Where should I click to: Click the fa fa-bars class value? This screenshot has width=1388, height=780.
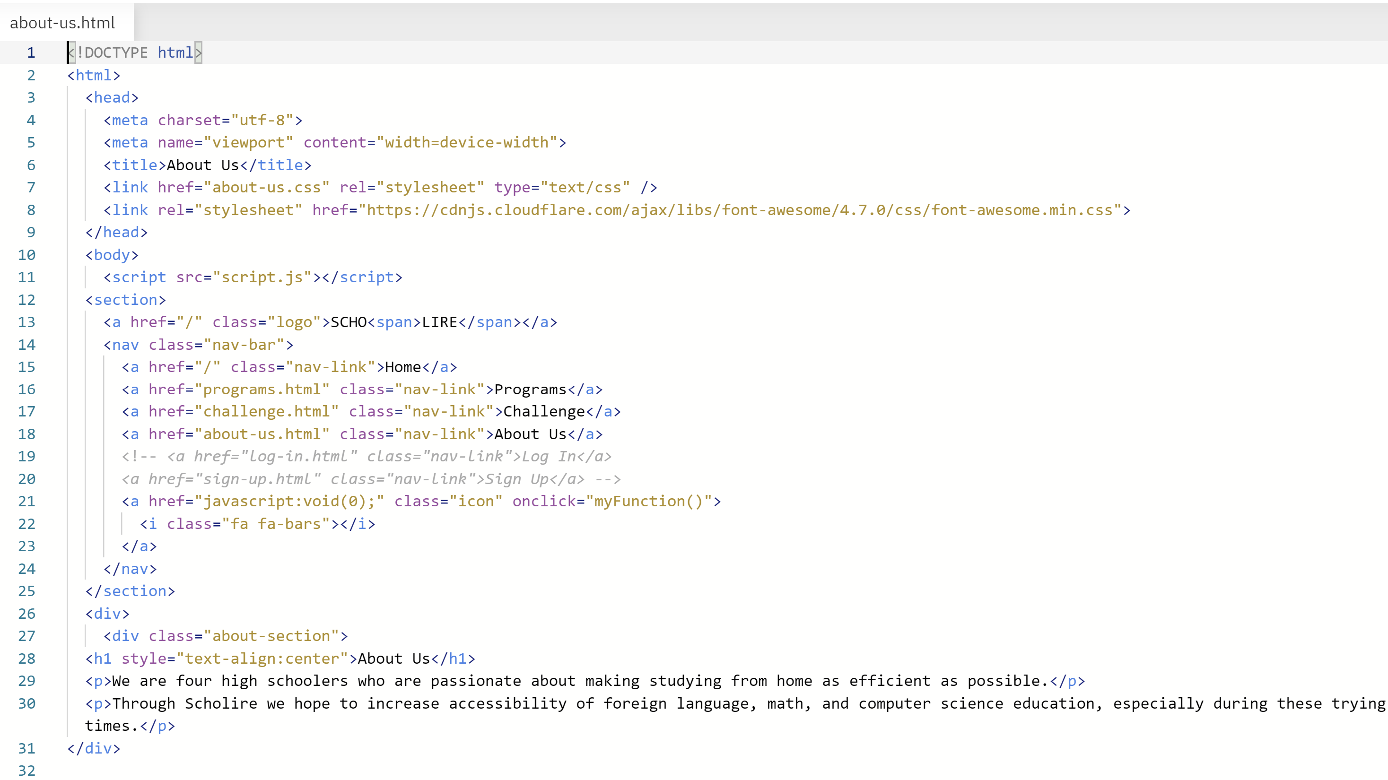pos(275,524)
